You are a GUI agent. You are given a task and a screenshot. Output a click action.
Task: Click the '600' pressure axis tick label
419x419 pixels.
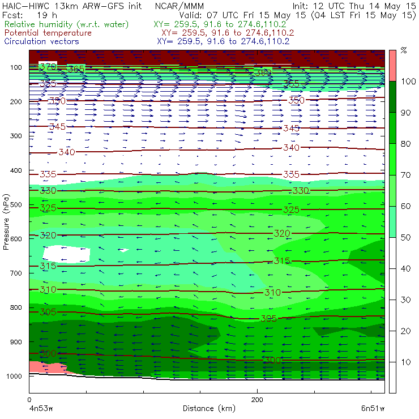pos(16,238)
